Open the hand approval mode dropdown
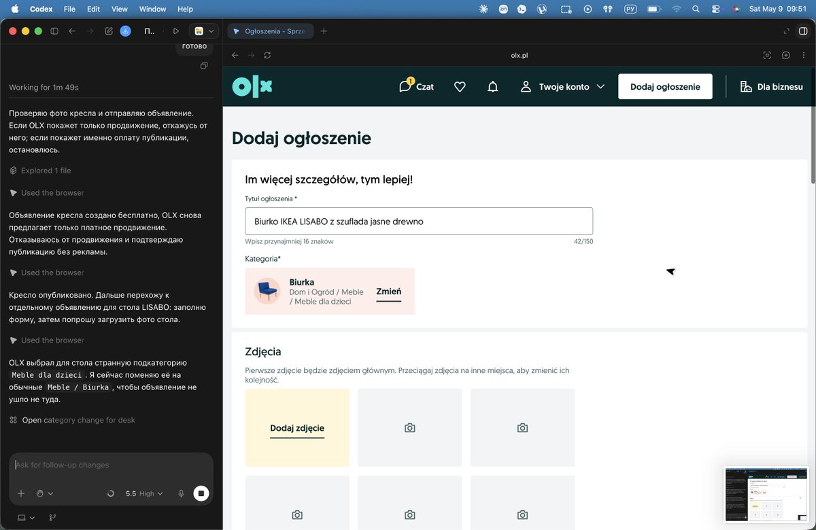 pyautogui.click(x=45, y=493)
